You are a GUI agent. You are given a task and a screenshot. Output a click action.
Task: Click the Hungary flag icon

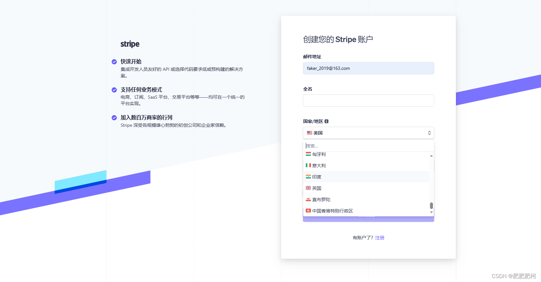tap(308, 154)
